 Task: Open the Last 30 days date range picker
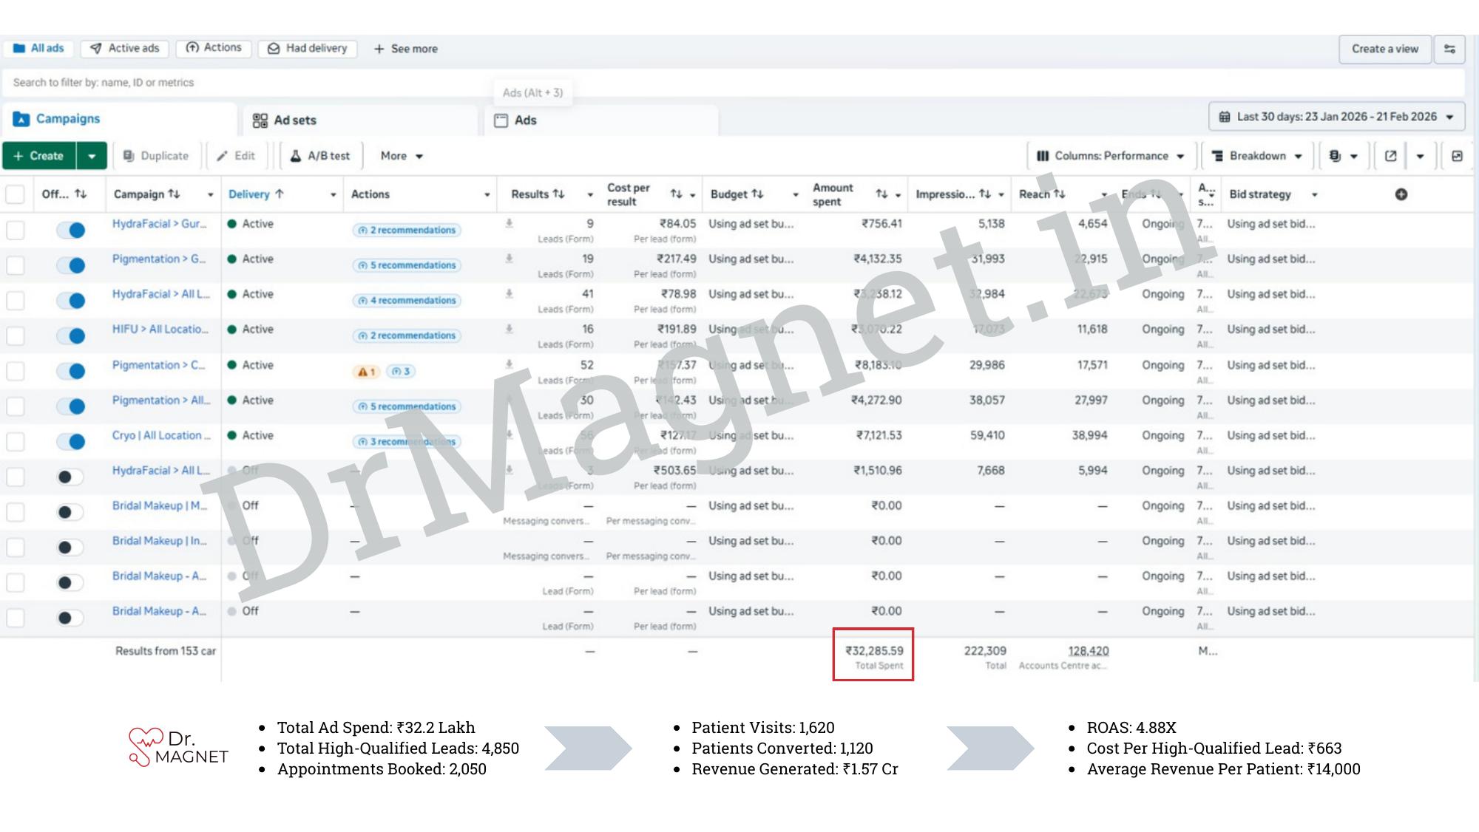[1336, 117]
